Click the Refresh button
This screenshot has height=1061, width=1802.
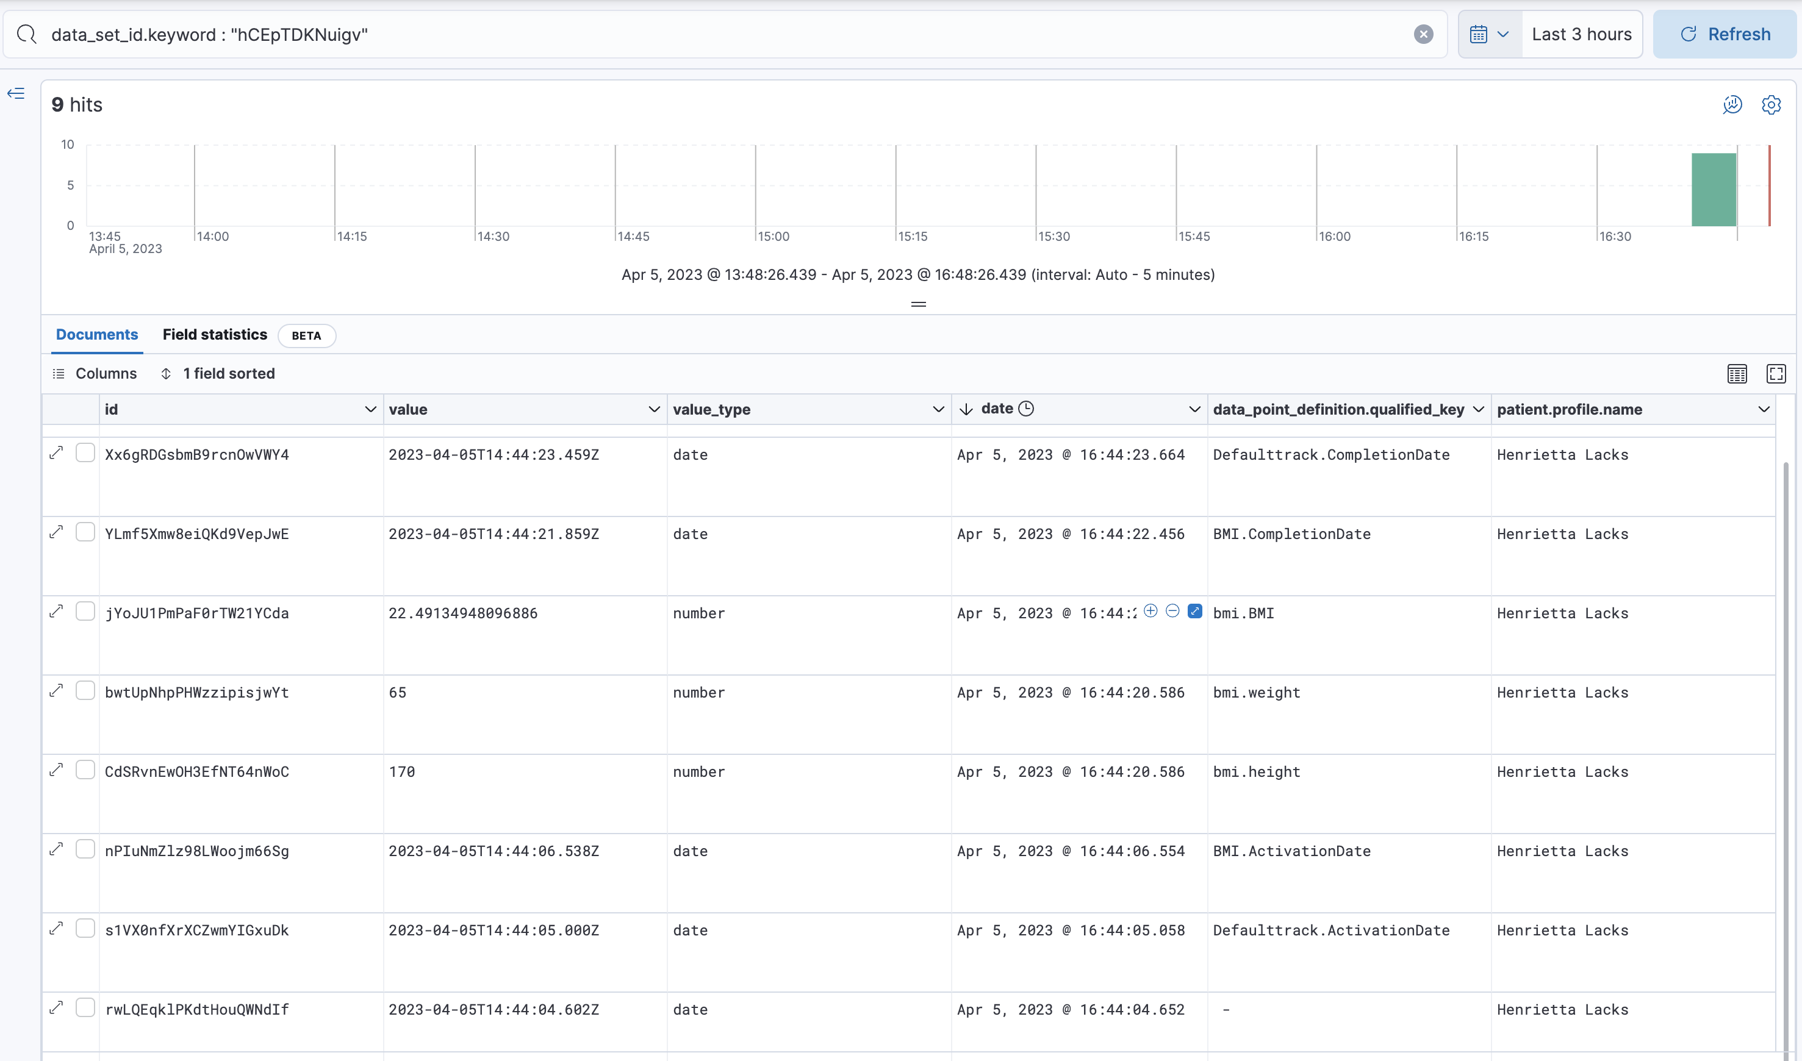point(1724,34)
